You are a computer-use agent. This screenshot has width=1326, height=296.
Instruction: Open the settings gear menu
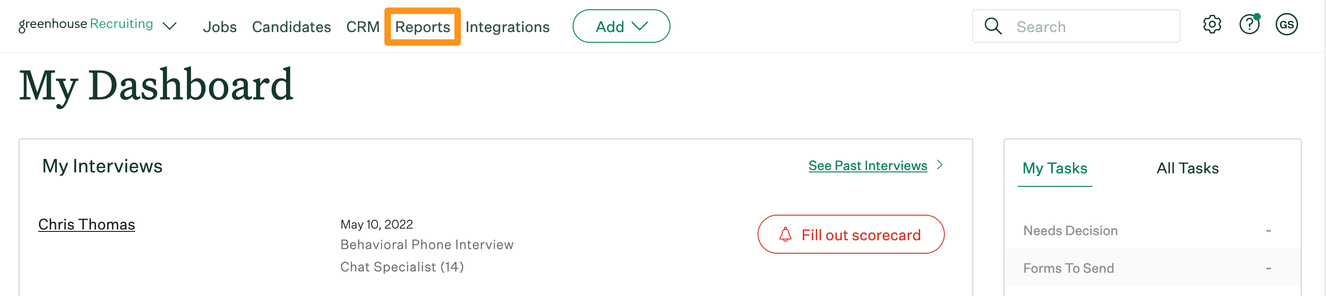pyautogui.click(x=1212, y=25)
